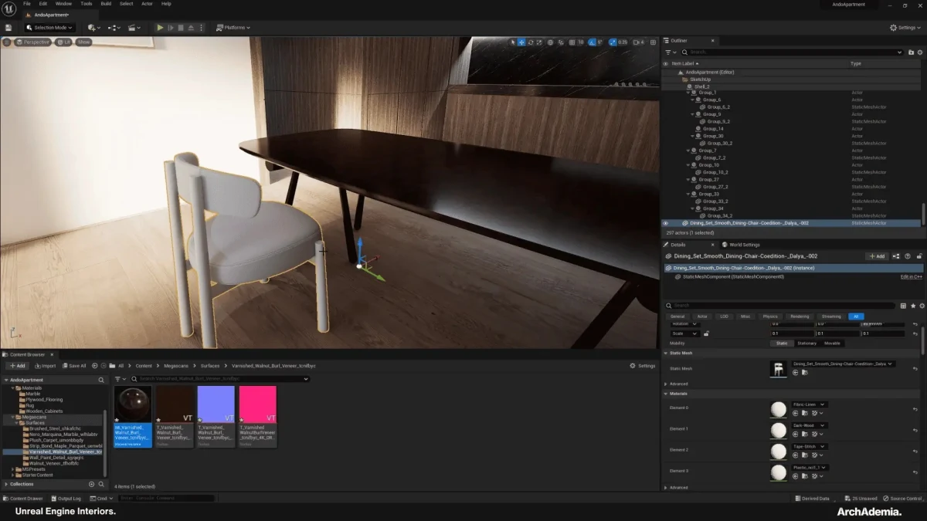The height and width of the screenshot is (521, 927).
Task: Open the Platforms dropdown menu
Action: pos(233,28)
